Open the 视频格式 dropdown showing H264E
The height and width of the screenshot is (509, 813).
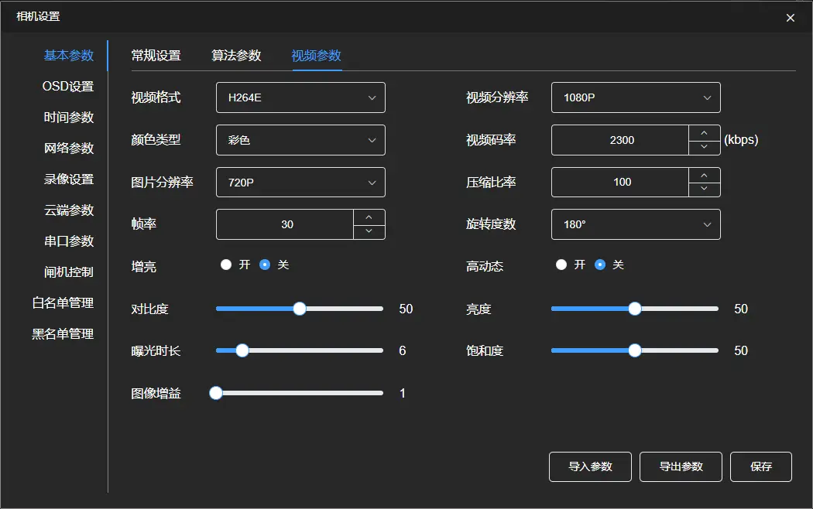pyautogui.click(x=300, y=97)
